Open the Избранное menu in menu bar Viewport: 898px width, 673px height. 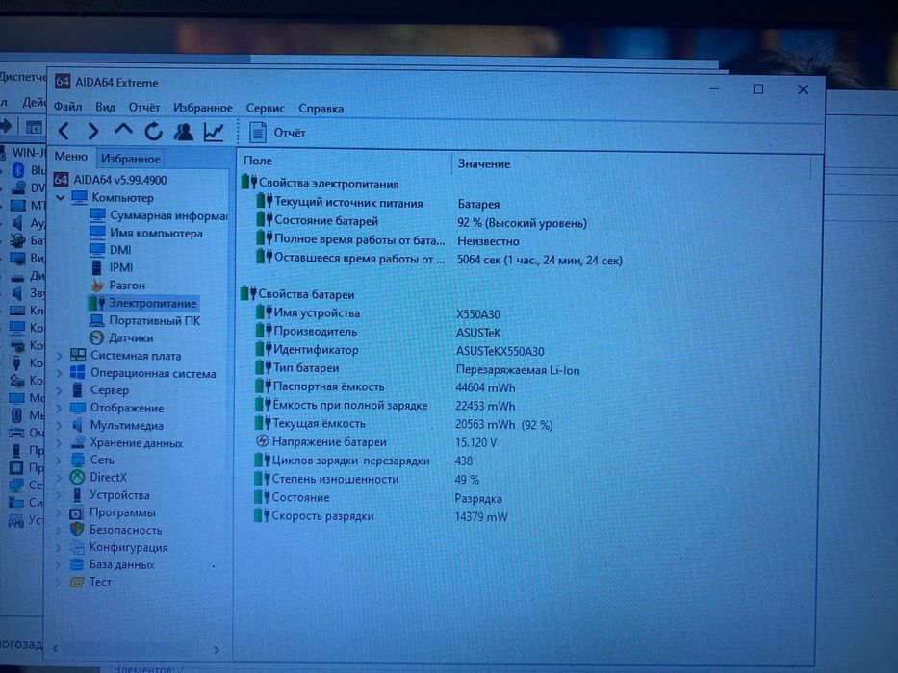click(203, 108)
